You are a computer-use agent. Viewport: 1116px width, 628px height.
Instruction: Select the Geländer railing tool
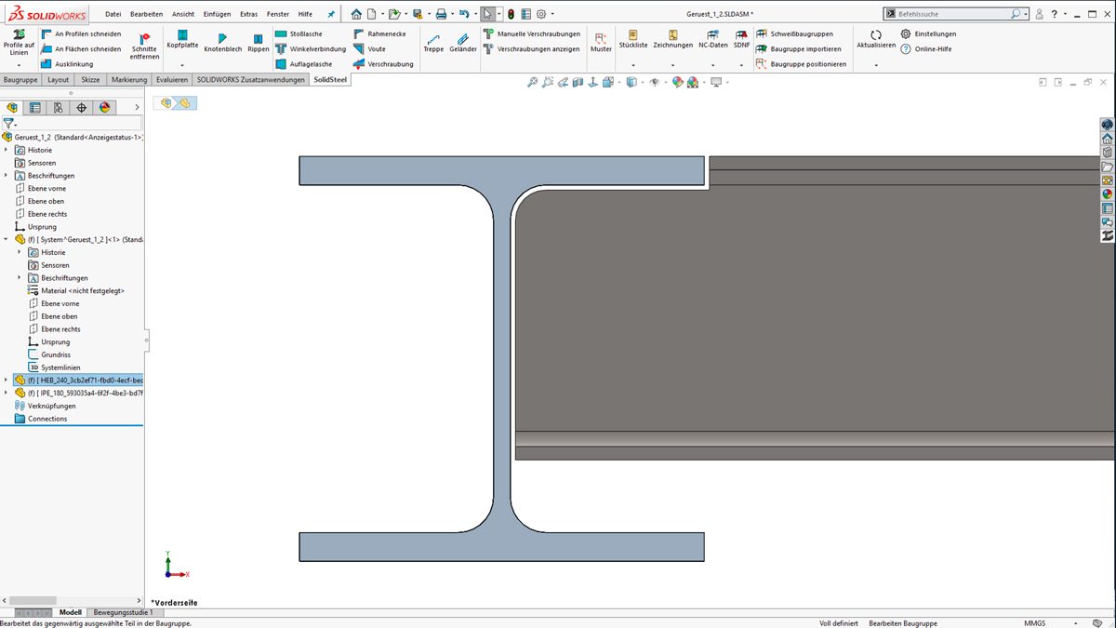(462, 38)
